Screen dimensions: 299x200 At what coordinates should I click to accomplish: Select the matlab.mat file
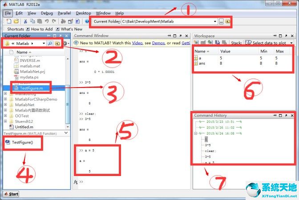27,66
